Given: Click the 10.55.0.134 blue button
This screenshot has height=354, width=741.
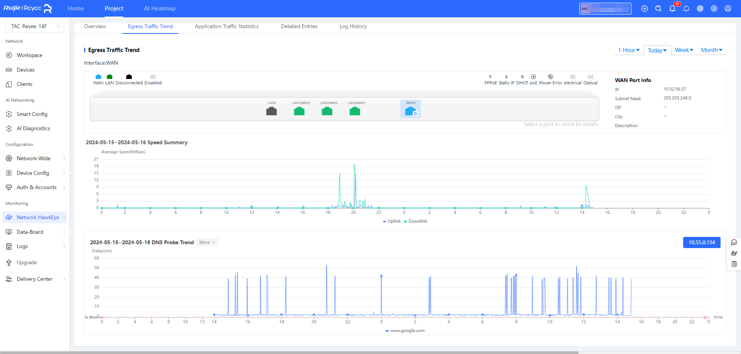Looking at the screenshot, I should click(701, 242).
